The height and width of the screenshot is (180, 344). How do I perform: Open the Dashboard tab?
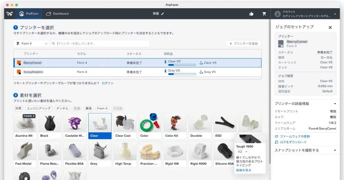(x=57, y=14)
